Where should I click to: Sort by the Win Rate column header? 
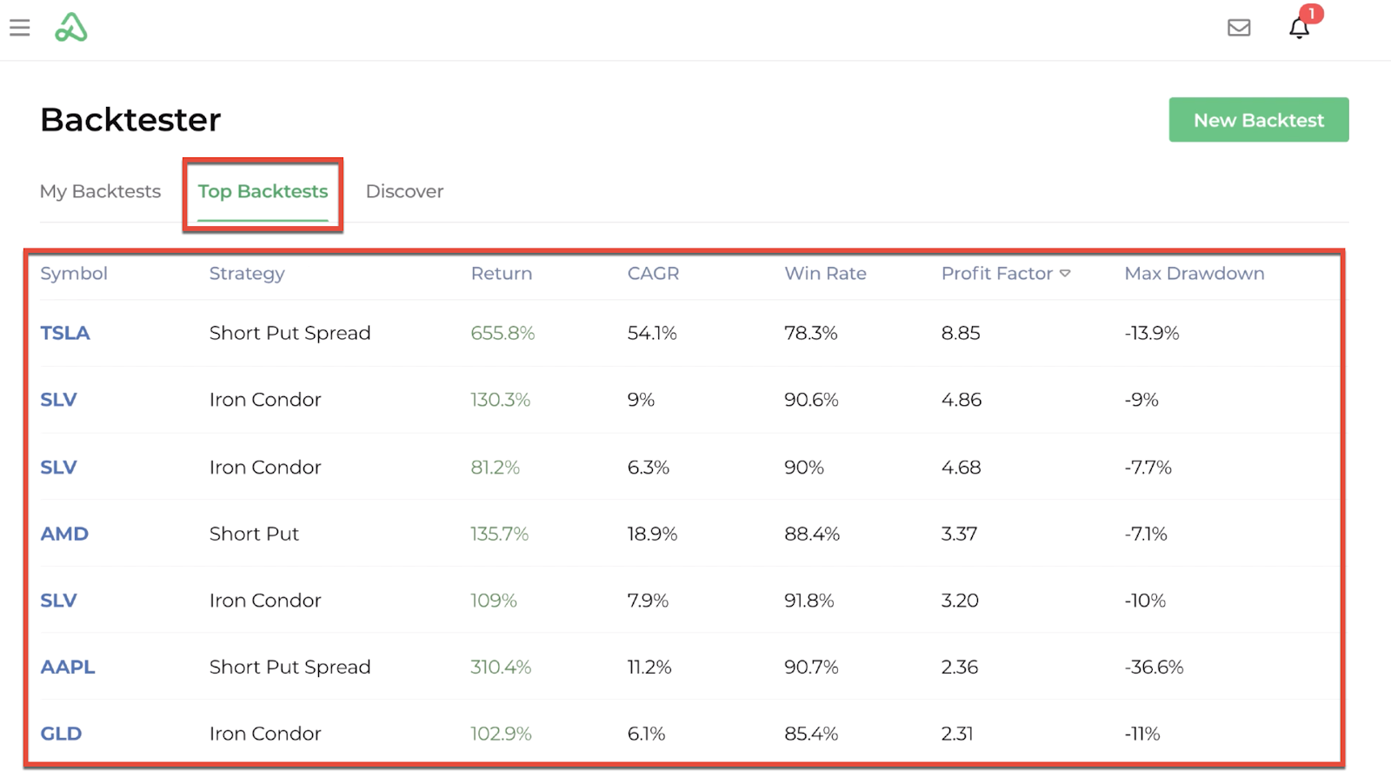point(825,274)
